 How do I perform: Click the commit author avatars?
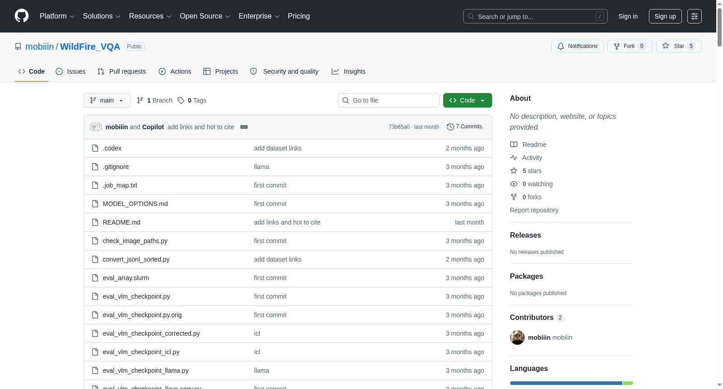pyautogui.click(x=96, y=127)
